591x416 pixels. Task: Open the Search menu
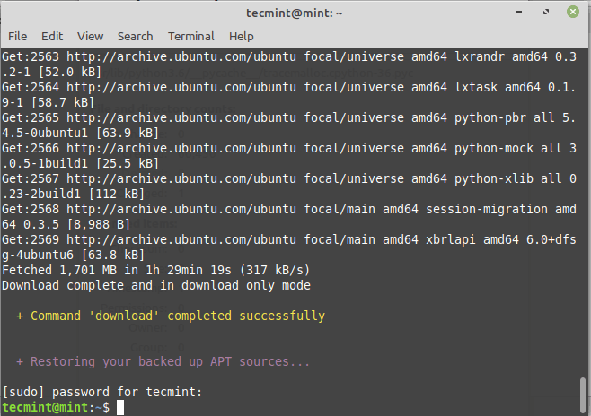135,36
